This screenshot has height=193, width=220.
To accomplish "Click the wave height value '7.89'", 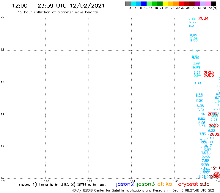I will [205, 160].
